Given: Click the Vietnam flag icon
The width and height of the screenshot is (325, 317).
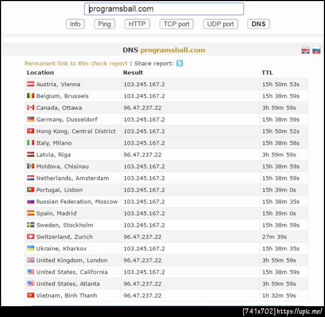Looking at the screenshot, I should [31, 295].
